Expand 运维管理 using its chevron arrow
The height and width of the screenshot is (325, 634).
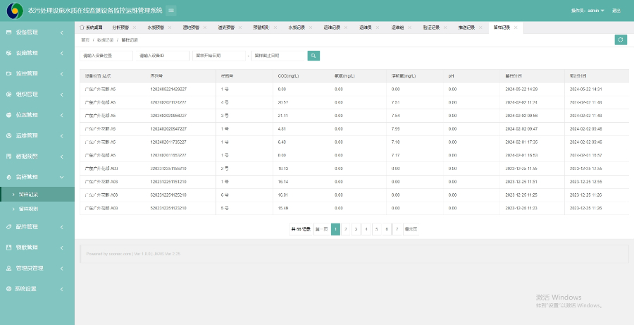(62, 135)
